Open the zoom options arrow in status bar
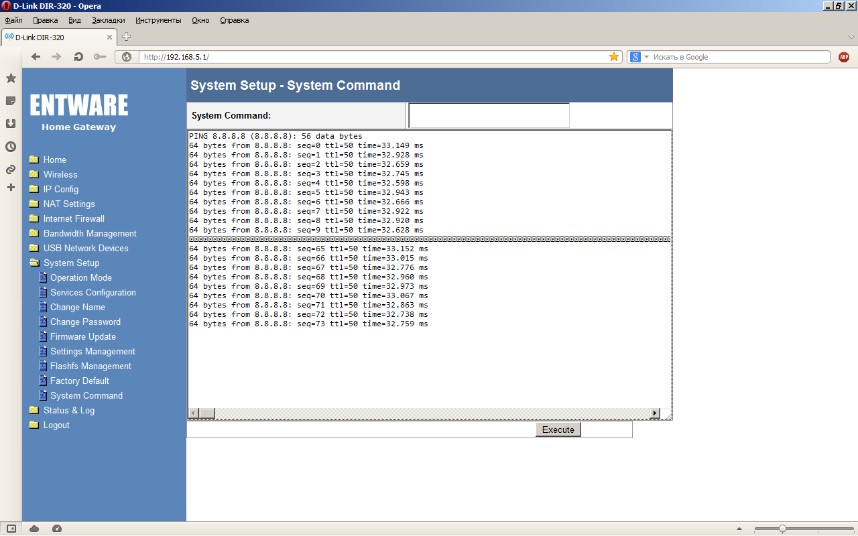The width and height of the screenshot is (858, 536). click(739, 529)
